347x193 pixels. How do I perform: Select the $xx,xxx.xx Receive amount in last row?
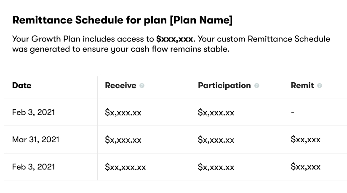coord(125,167)
